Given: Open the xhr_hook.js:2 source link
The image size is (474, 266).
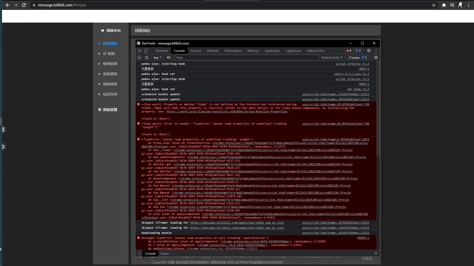Looking at the screenshot, I should click(x=358, y=89).
